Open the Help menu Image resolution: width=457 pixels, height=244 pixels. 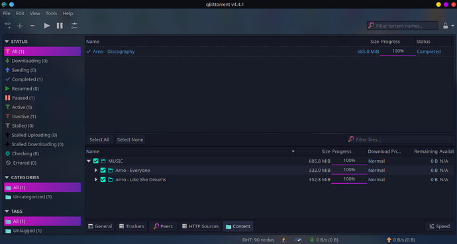click(68, 13)
